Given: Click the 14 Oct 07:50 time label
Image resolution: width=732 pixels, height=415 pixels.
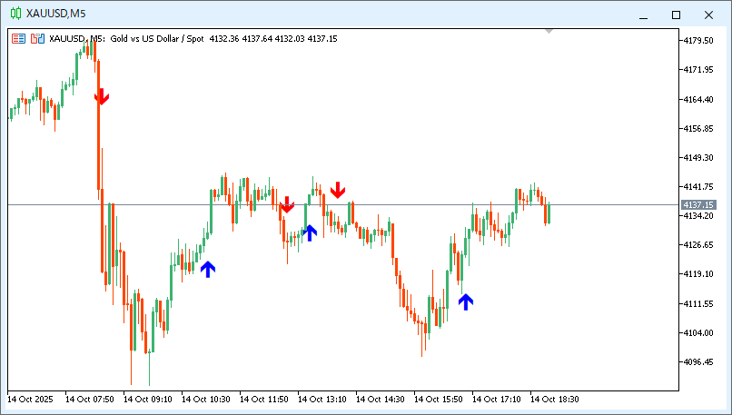Looking at the screenshot, I should [89, 399].
